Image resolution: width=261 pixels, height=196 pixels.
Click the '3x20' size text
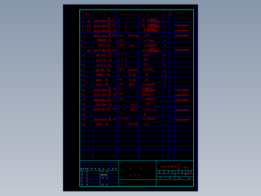coord(132,80)
